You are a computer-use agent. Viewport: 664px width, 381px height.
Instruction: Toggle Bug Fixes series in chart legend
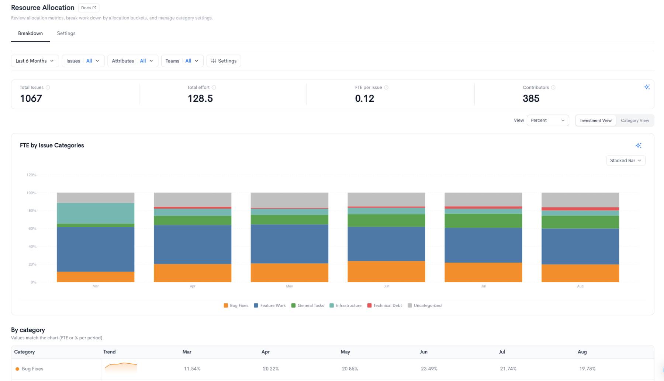tap(236, 305)
